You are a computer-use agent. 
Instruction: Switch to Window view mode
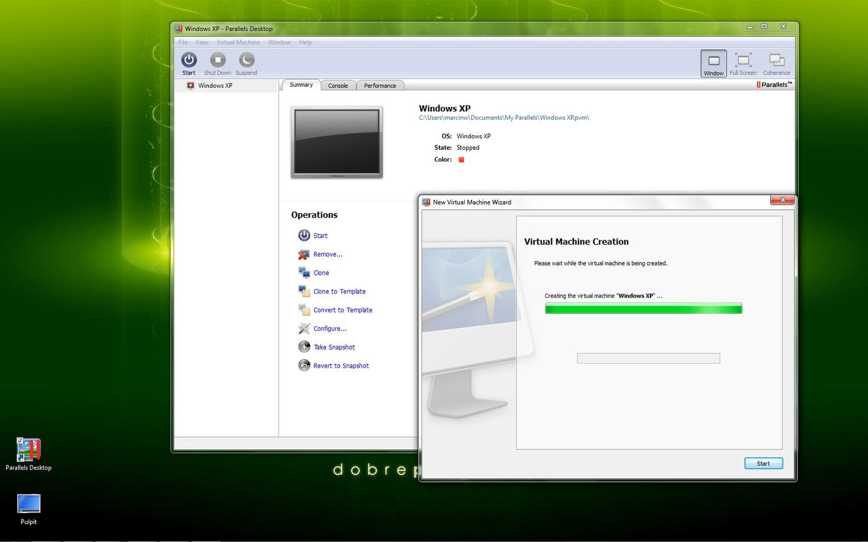[x=714, y=63]
